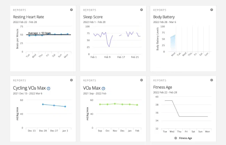Click Cycling VO2 Max Dec 20 data point
The height and width of the screenshot is (145, 226).
[x=43, y=104]
